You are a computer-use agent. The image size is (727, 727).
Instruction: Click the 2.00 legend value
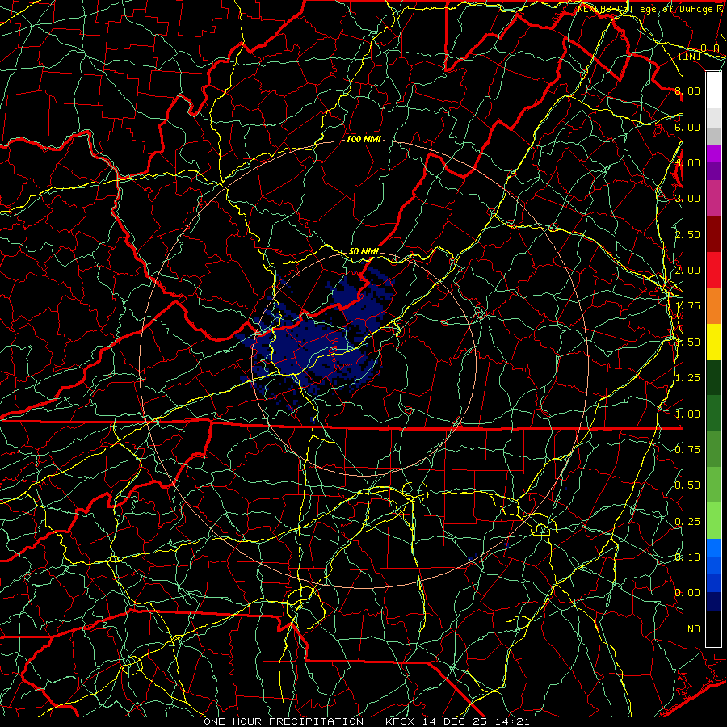pyautogui.click(x=687, y=271)
